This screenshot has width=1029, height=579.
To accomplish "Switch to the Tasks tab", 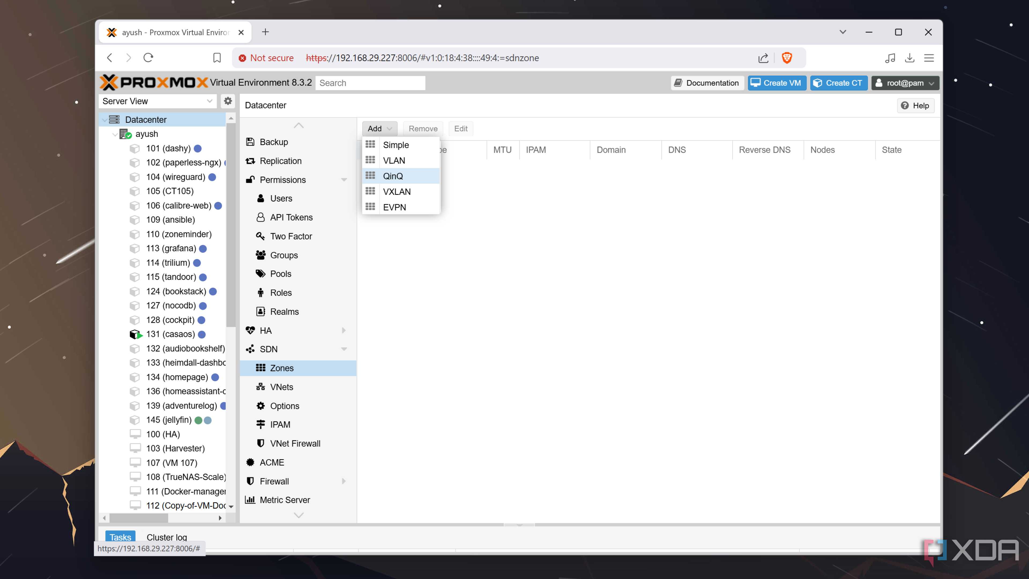I will click(x=120, y=537).
